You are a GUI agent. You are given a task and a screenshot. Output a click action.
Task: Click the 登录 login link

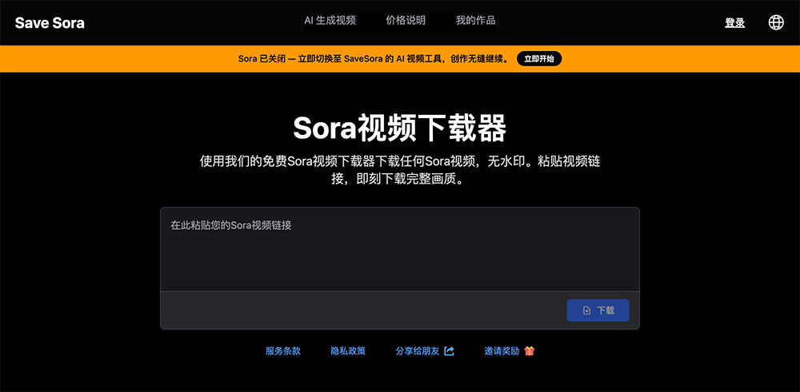click(734, 23)
